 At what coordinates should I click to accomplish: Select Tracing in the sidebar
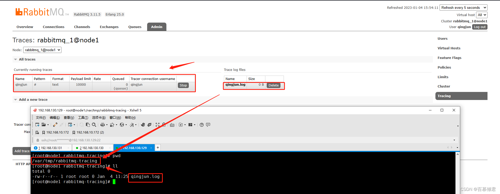(x=461, y=96)
